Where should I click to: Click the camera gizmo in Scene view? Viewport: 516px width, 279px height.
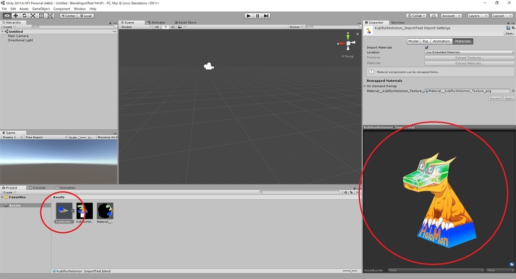coord(209,66)
